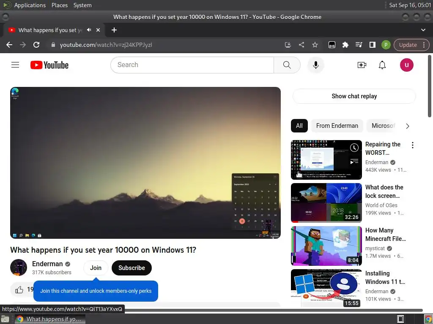Share this page from the address bar

coord(301,45)
